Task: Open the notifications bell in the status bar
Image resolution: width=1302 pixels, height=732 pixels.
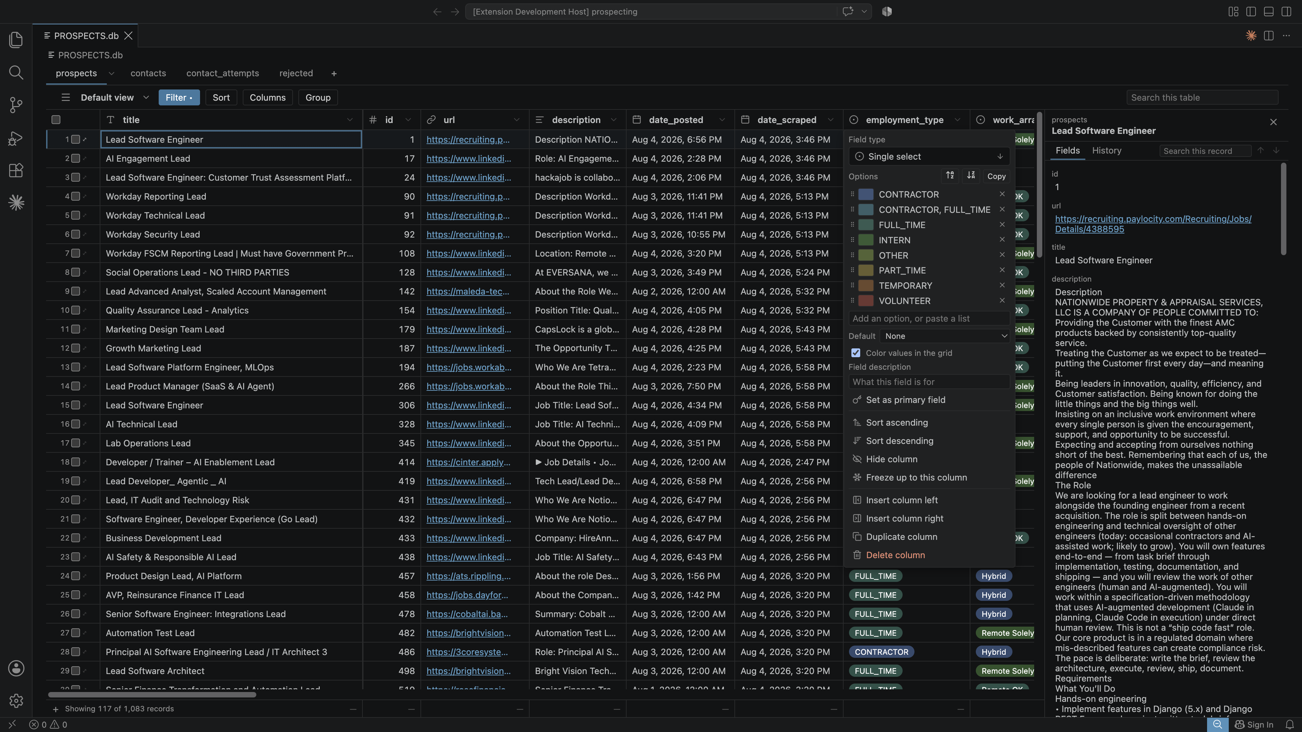Action: tap(1289, 725)
